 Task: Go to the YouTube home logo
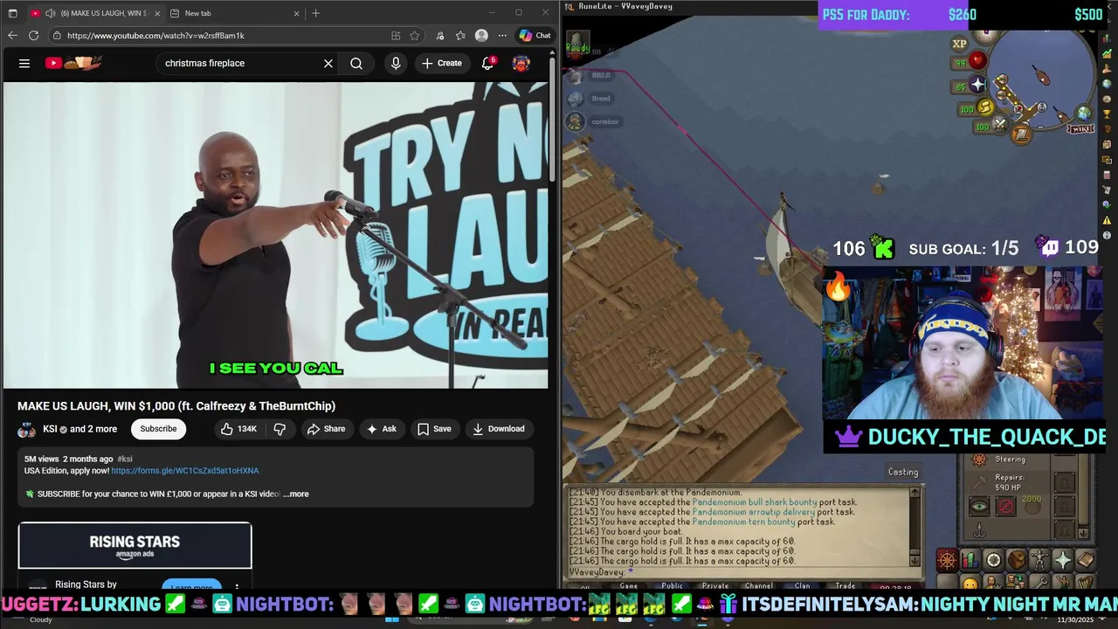tap(74, 63)
